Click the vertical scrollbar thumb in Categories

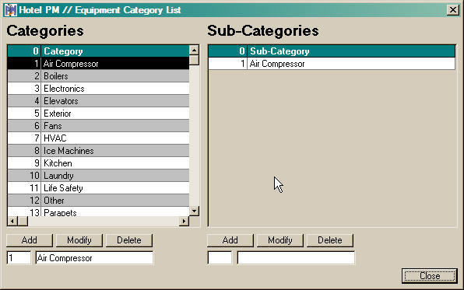[194, 60]
